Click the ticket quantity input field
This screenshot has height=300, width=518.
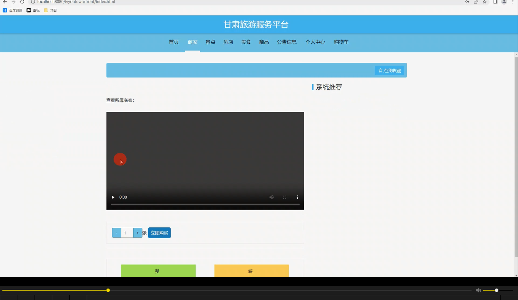[127, 233]
